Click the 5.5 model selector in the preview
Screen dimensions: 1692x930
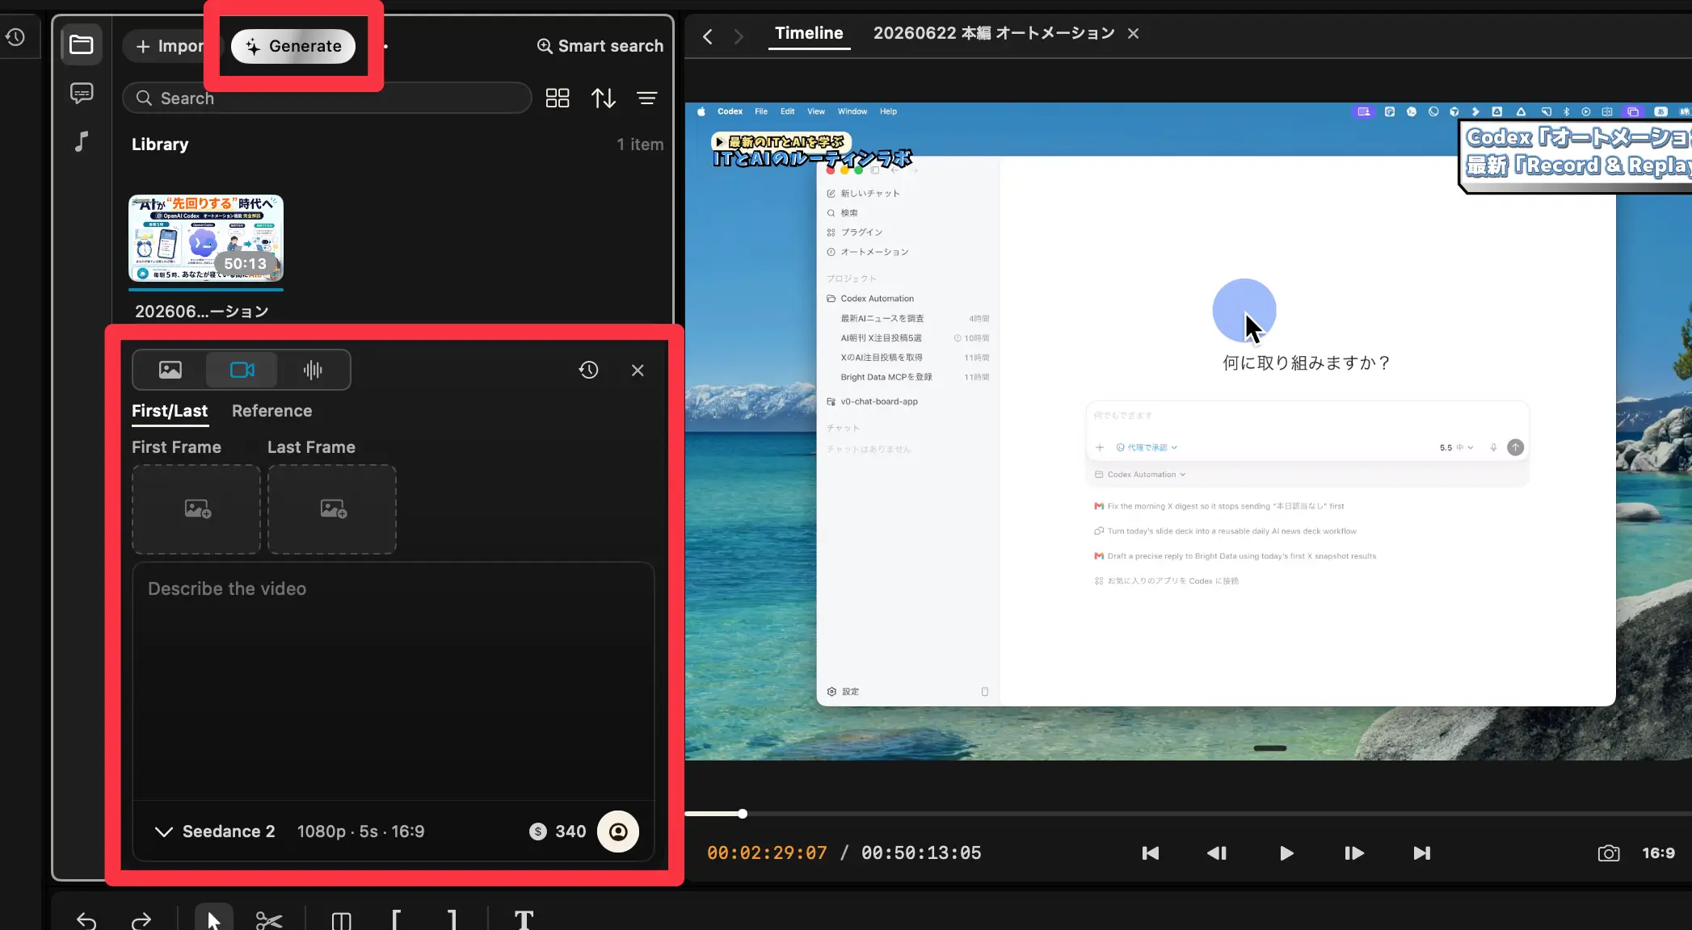coord(1456,447)
